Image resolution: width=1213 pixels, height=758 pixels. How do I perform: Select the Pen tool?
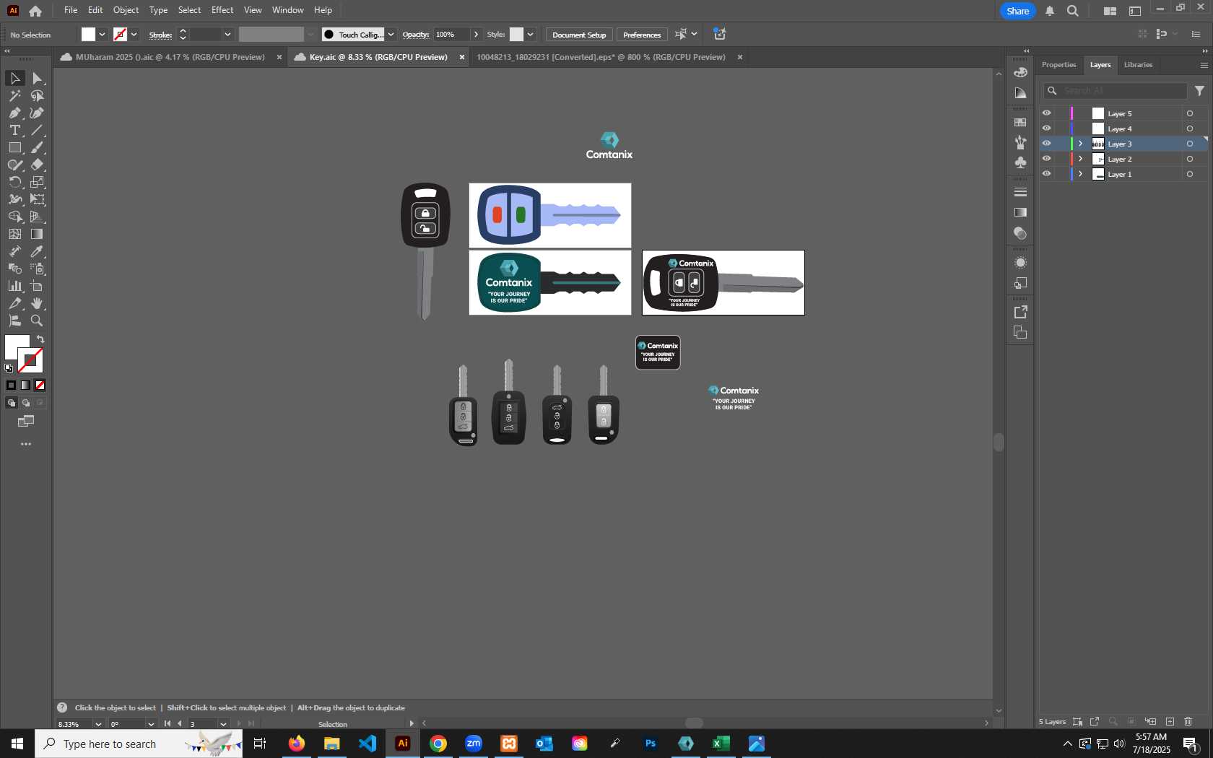pos(14,113)
